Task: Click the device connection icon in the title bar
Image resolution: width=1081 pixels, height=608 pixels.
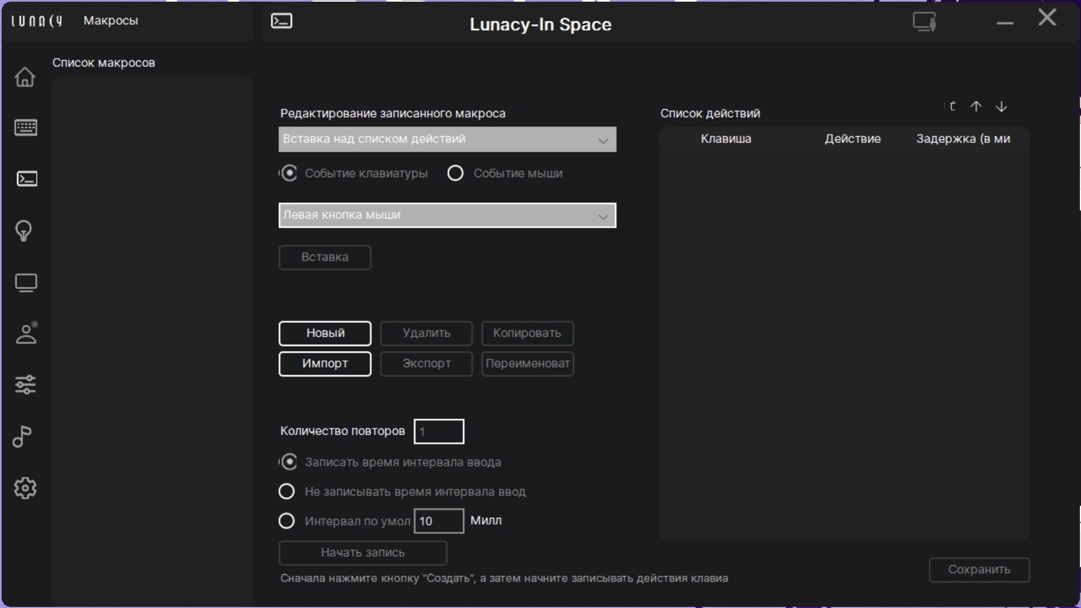Action: [924, 22]
